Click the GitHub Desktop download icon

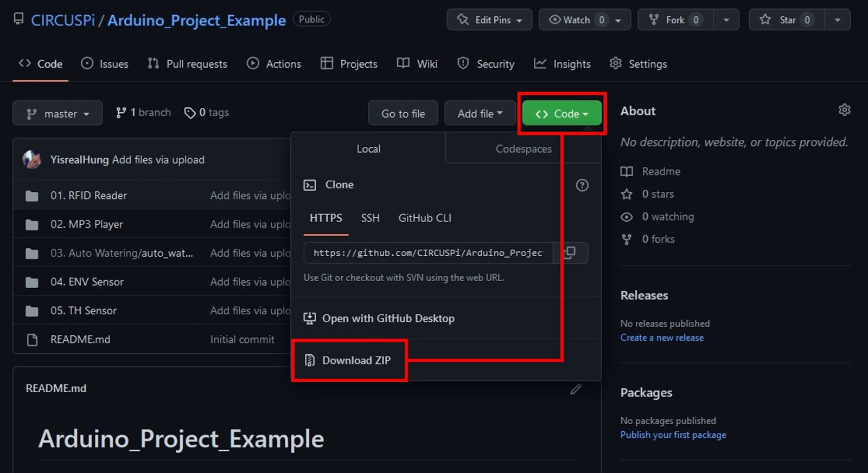coord(310,318)
